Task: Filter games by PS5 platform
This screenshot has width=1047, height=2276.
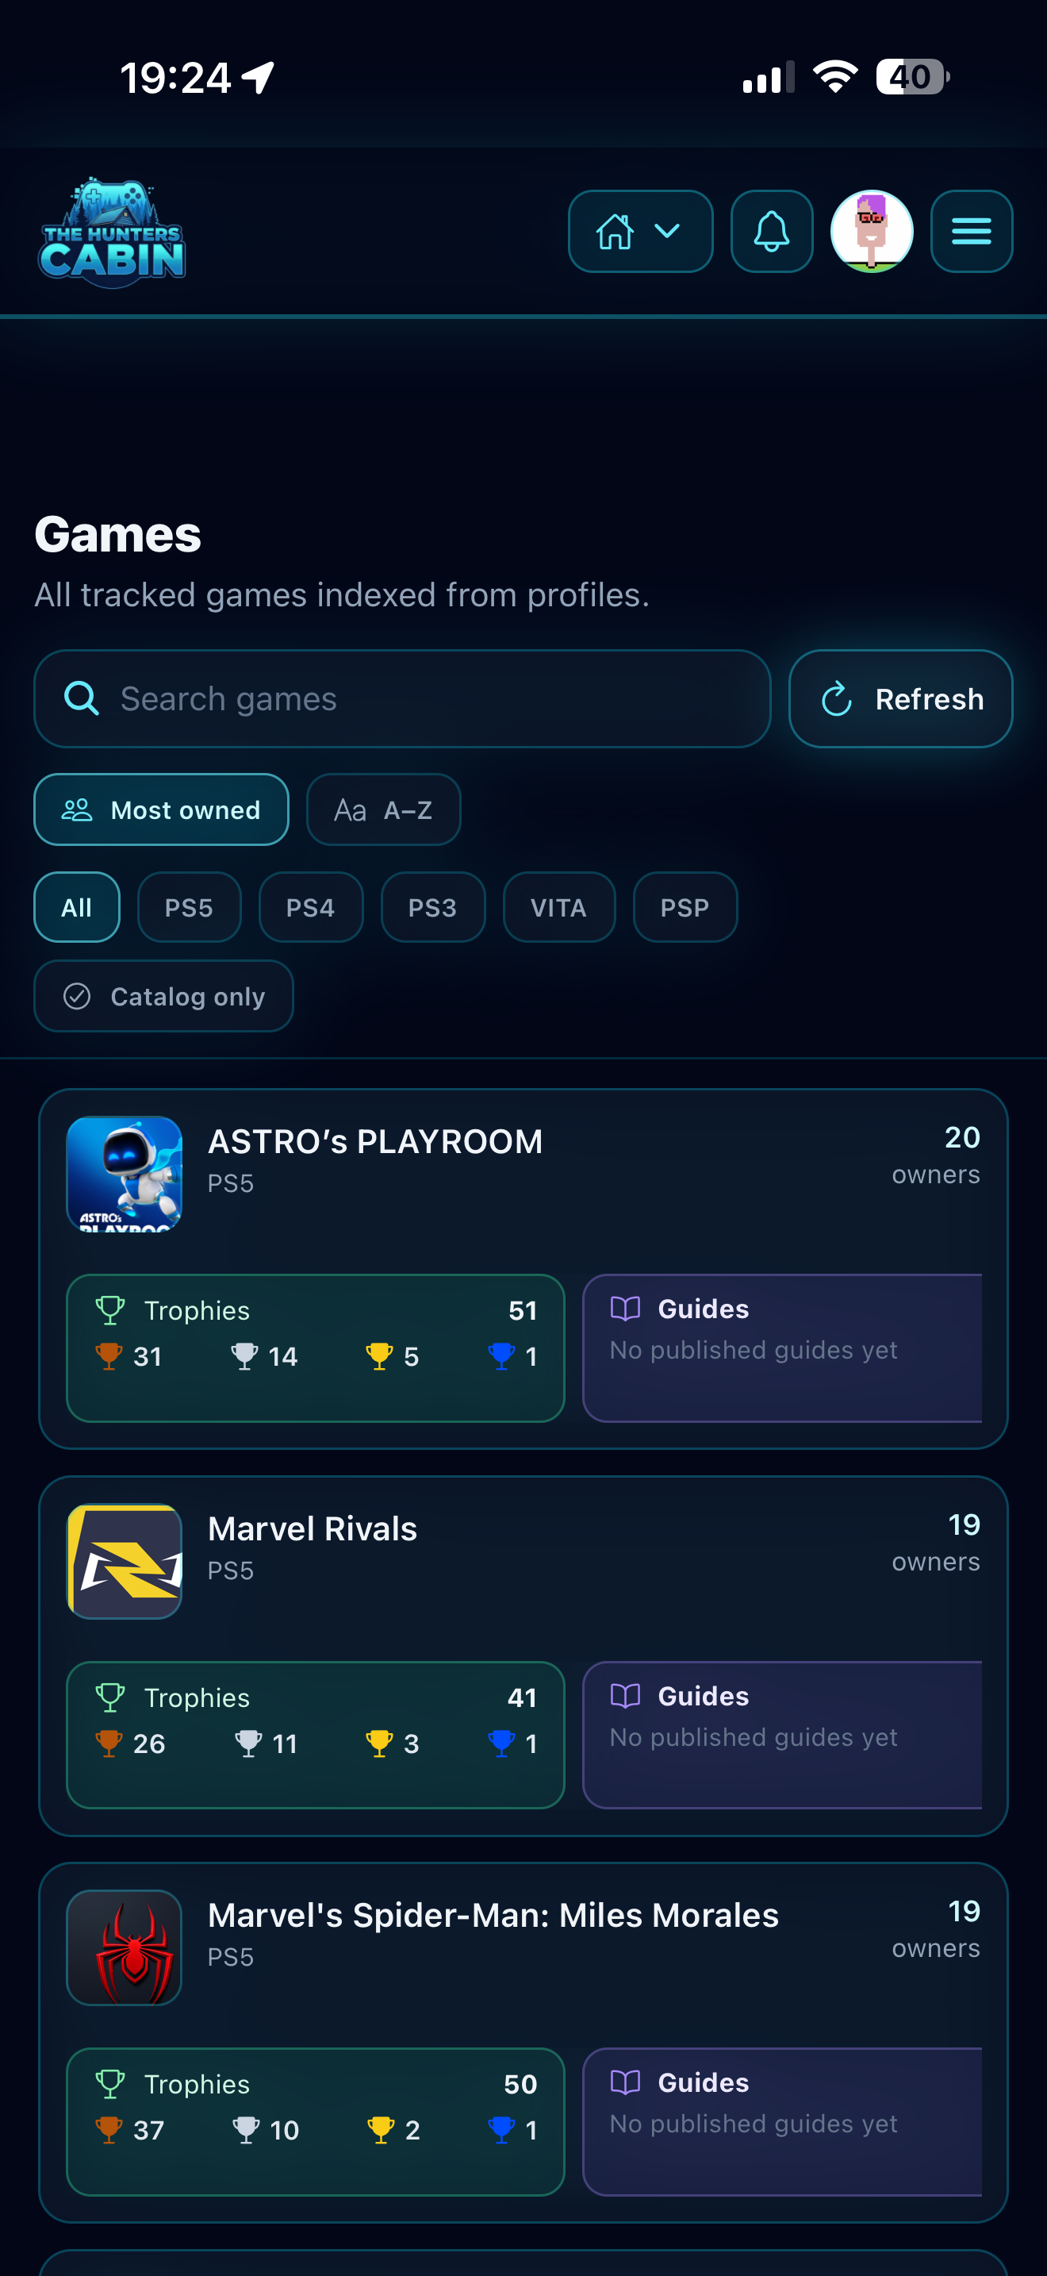Action: pos(189,907)
